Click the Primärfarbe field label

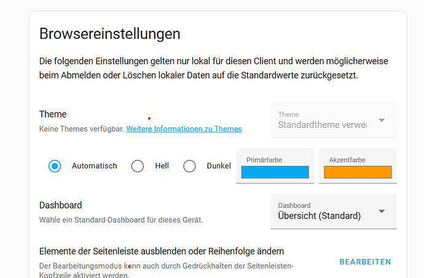pos(264,160)
